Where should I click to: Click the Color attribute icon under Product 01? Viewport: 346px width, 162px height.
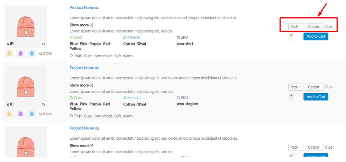click(x=72, y=37)
